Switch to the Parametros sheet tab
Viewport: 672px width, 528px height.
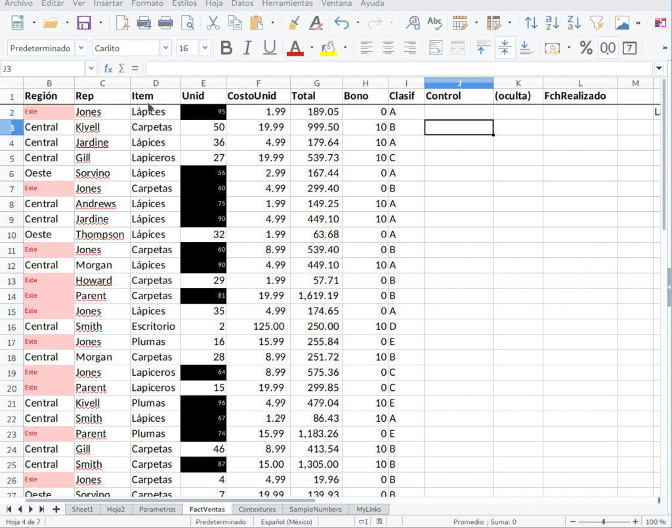pyautogui.click(x=156, y=508)
